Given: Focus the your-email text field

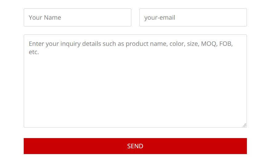Looking at the screenshot, I should click(x=193, y=17).
